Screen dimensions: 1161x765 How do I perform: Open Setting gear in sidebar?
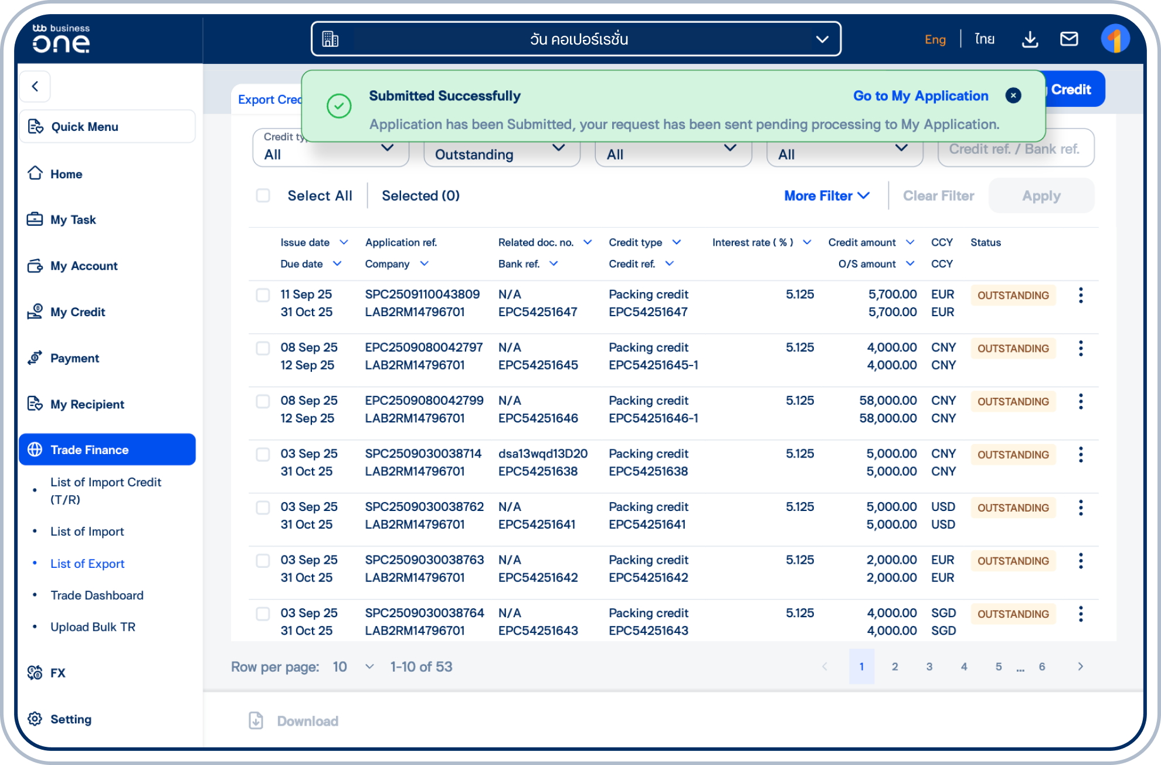pos(35,719)
